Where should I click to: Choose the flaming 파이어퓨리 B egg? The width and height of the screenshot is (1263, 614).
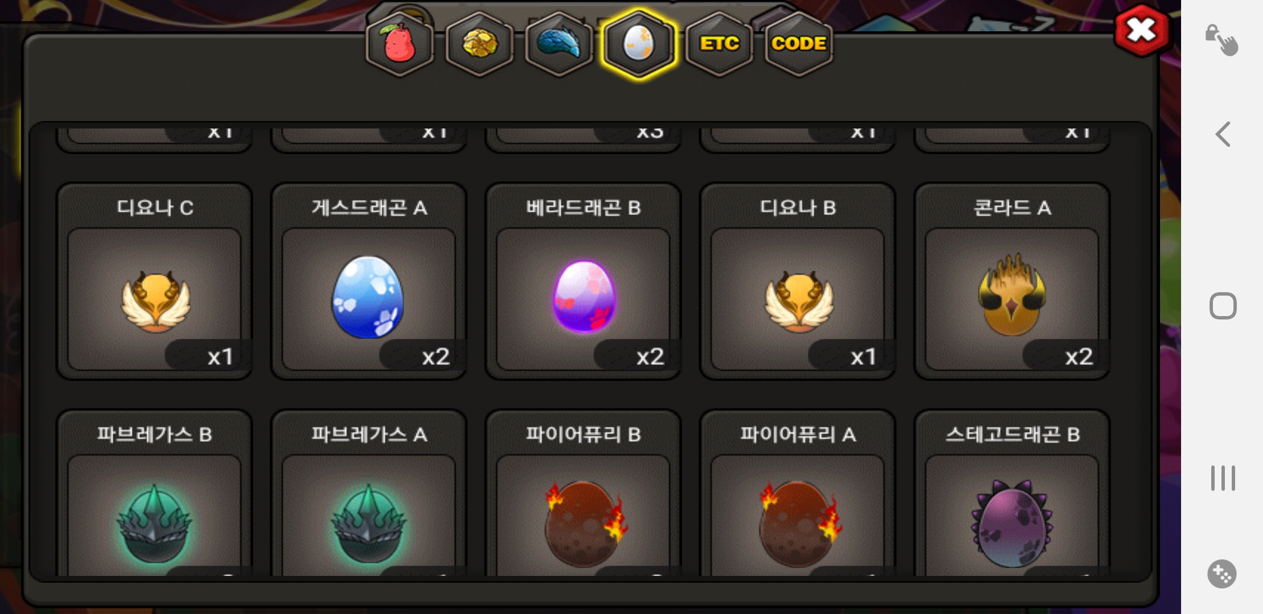(x=583, y=493)
